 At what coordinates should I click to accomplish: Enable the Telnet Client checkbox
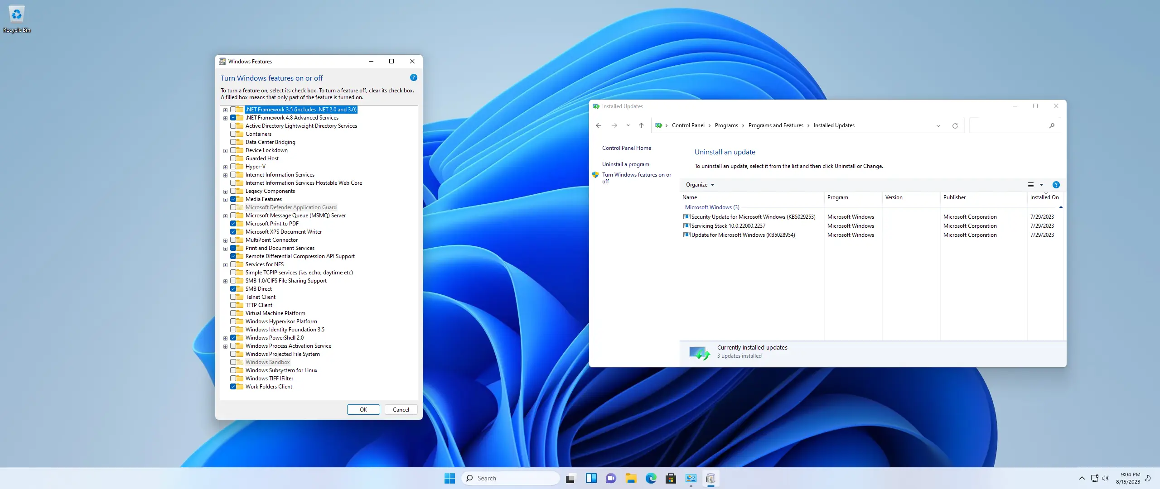233,297
